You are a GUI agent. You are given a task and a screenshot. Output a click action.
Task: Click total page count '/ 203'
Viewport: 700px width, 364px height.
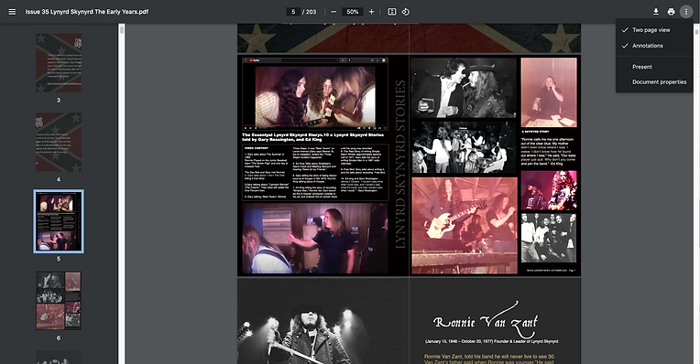point(310,12)
